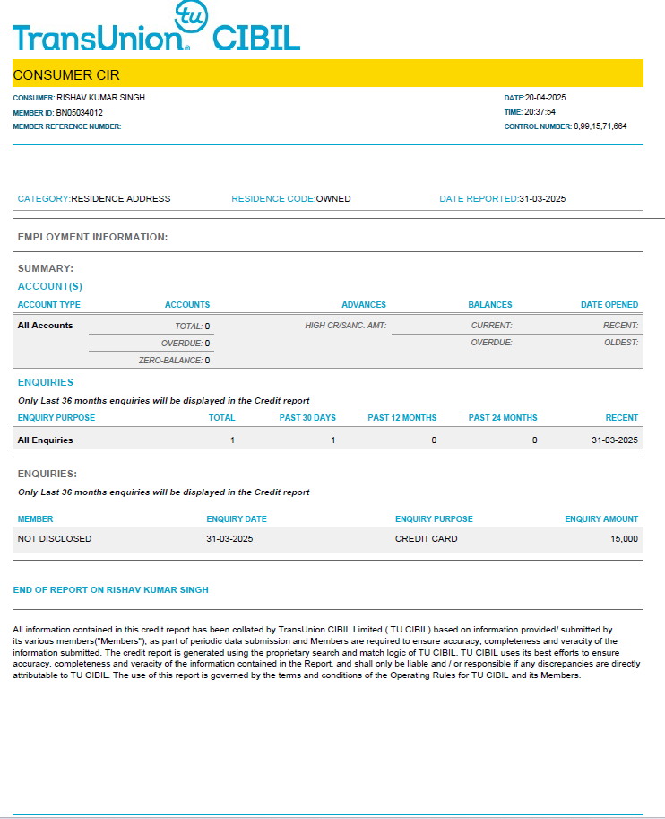
Task: Click the ACCOUNT TYPE column header
Action: (x=49, y=304)
